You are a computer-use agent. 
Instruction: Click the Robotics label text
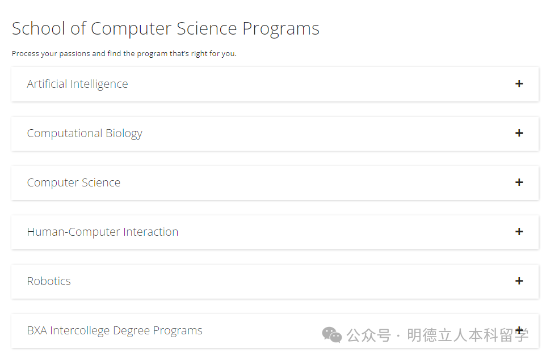coord(49,281)
